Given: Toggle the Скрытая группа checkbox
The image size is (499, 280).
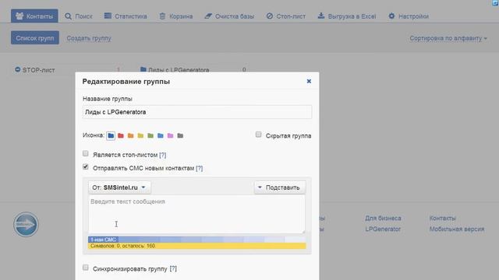Looking at the screenshot, I should click(x=258, y=135).
